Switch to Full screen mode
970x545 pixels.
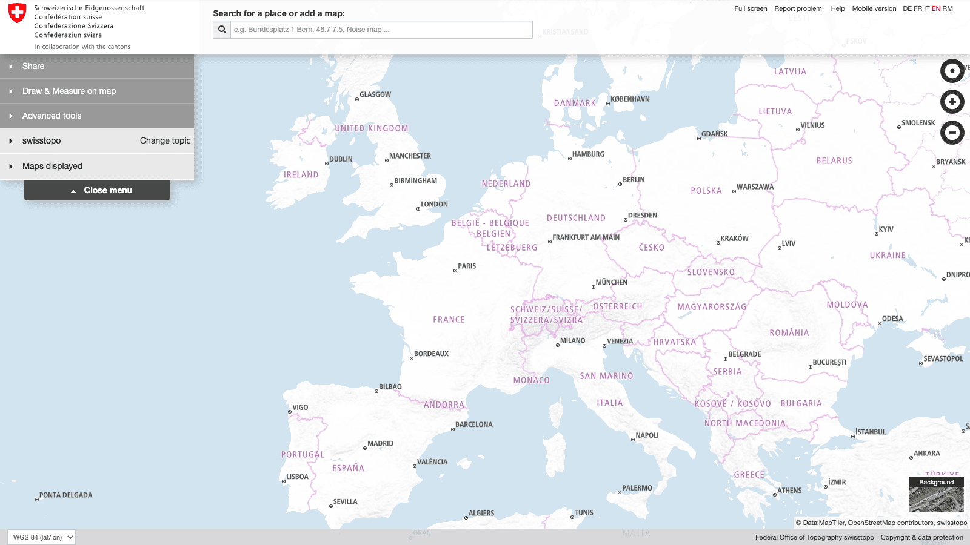pyautogui.click(x=751, y=8)
